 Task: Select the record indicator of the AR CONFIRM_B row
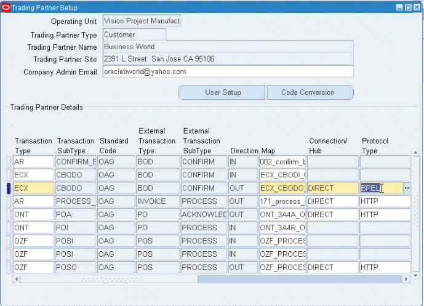click(9, 161)
